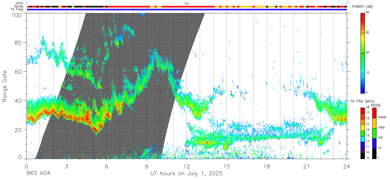Click the UT hours tick '24'
The image size is (390, 180).
(x=347, y=166)
